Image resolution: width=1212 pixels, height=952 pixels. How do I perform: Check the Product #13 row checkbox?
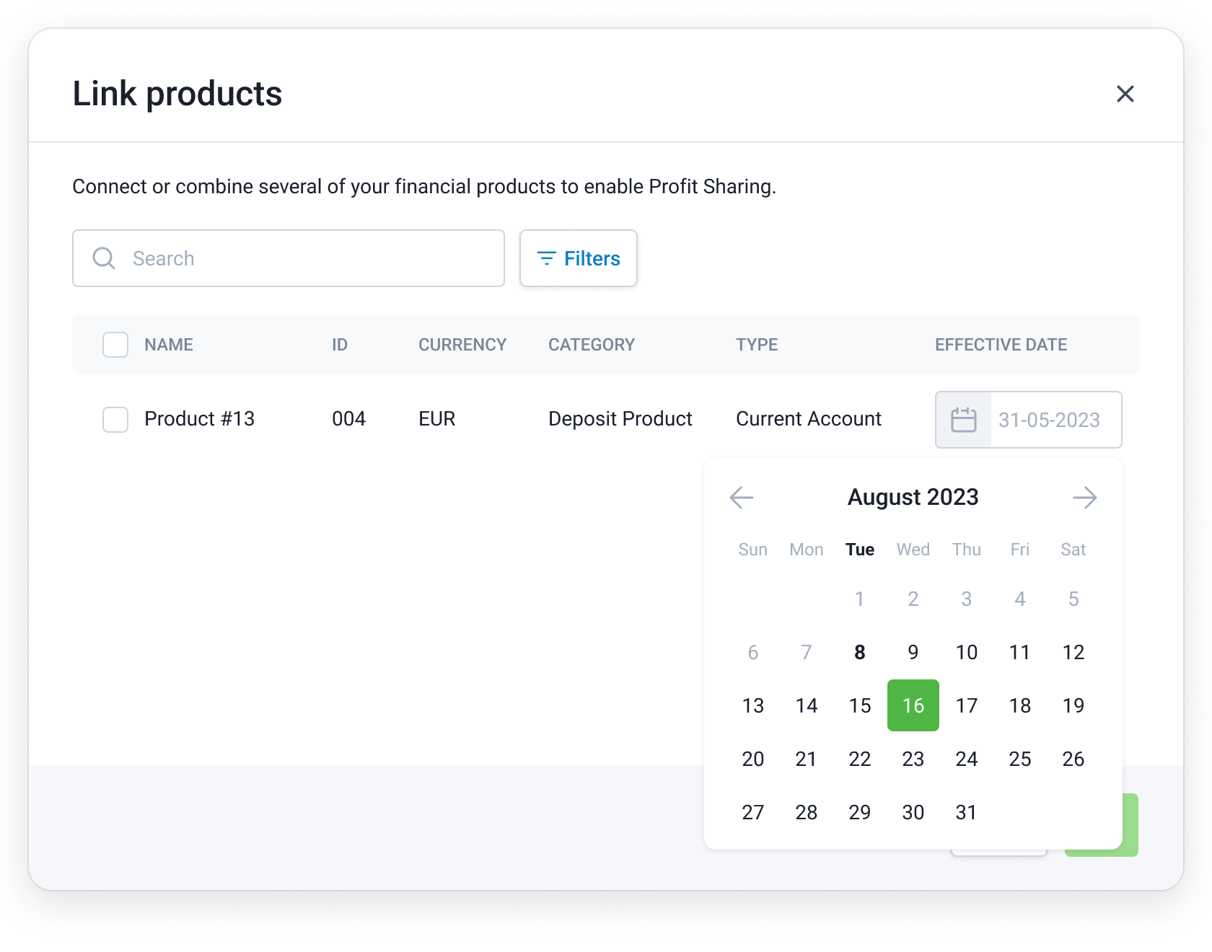pyautogui.click(x=115, y=420)
